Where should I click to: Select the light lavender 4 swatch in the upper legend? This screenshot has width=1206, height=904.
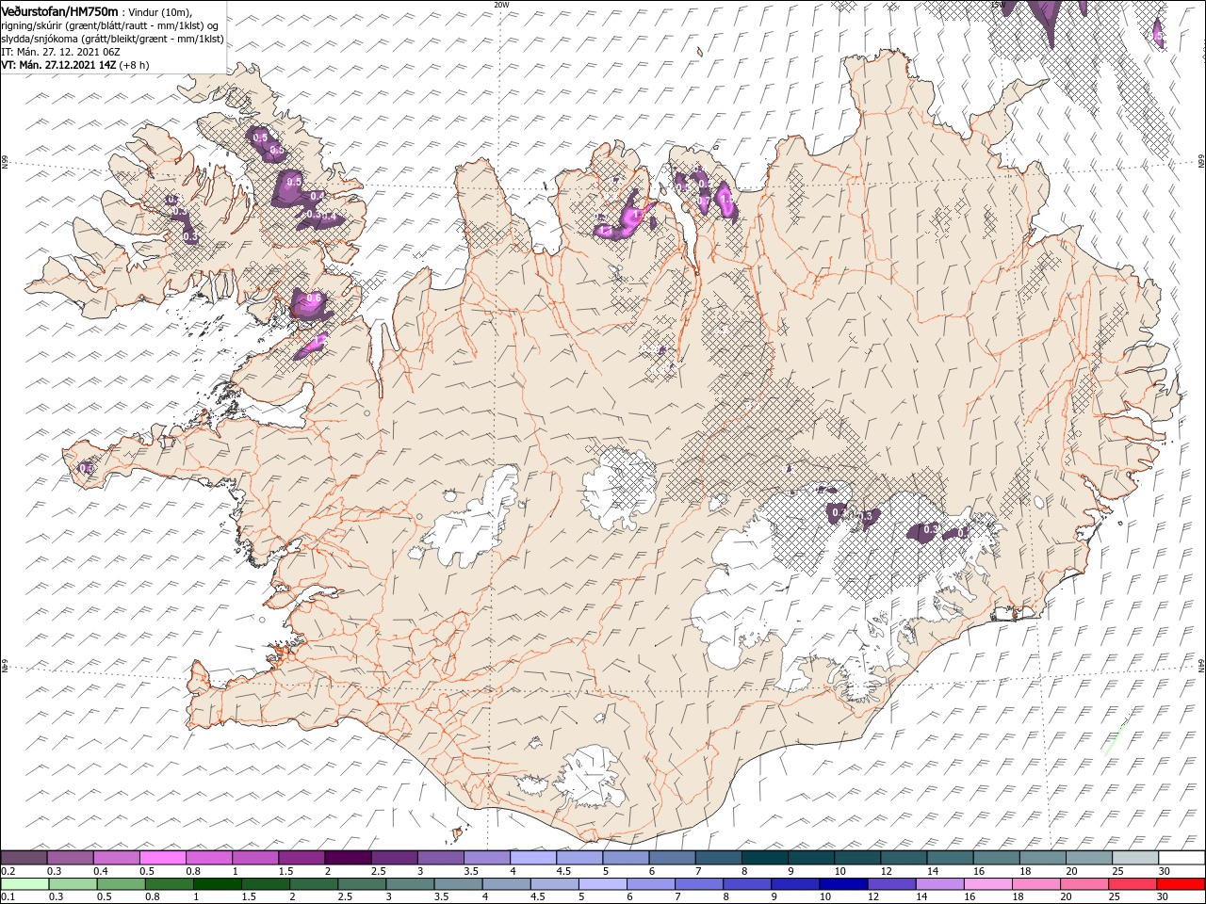(532, 858)
